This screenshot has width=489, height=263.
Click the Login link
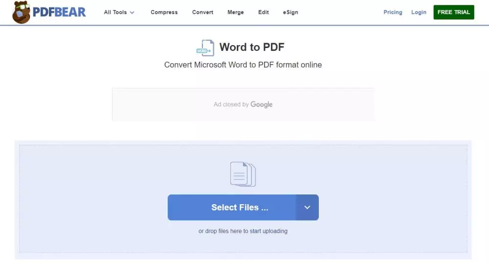[419, 12]
